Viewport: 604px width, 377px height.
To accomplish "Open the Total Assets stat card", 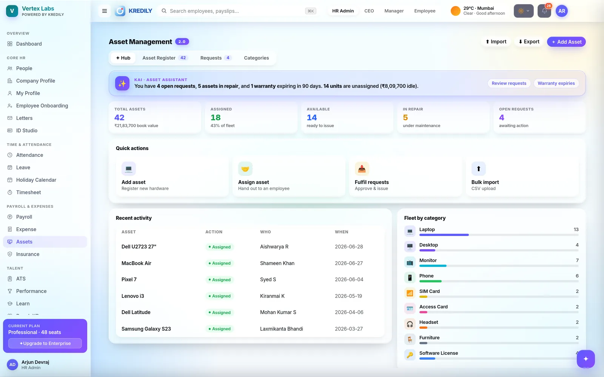I will (155, 117).
